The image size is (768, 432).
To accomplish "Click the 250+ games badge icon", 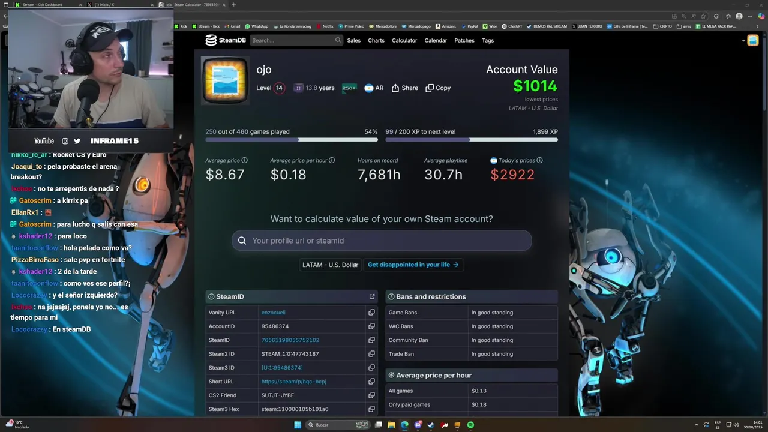I will (x=349, y=88).
